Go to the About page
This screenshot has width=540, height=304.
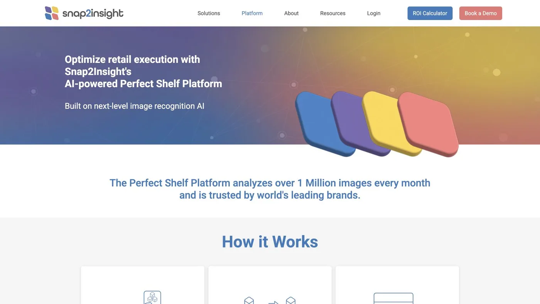pos(291,13)
